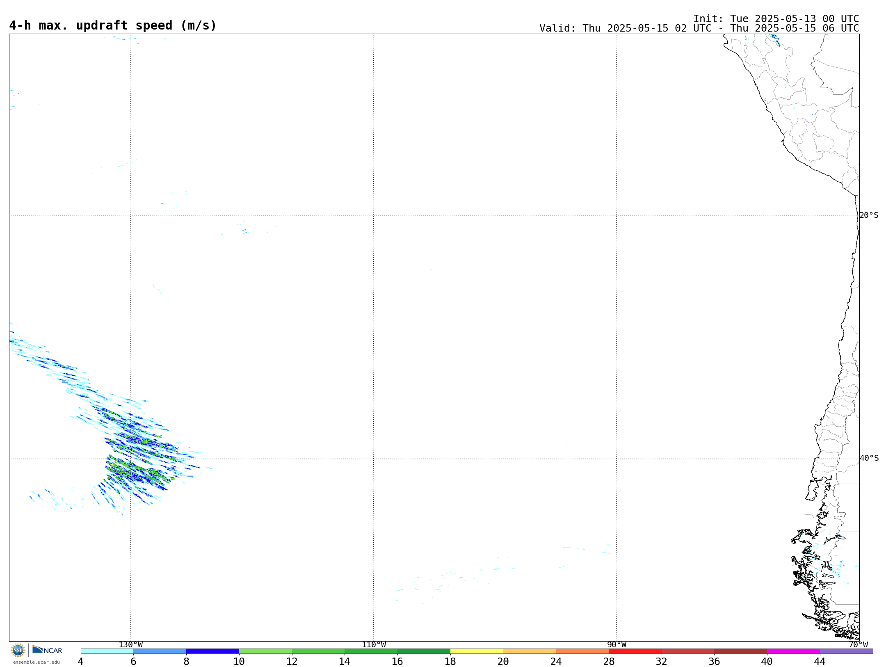This screenshot has height=667, width=886.
Task: Click the colorbar tick label 4
Action: coord(80,662)
